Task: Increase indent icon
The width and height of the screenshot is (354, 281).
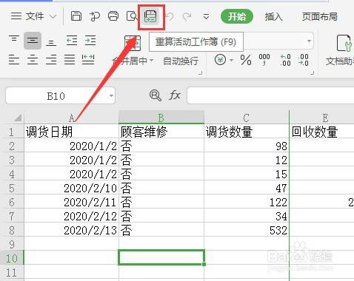Action: tap(90, 41)
